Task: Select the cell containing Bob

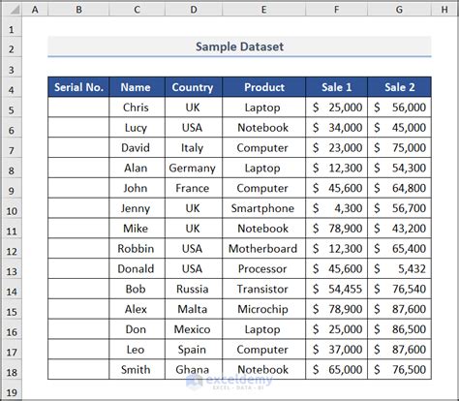Action: click(x=137, y=289)
